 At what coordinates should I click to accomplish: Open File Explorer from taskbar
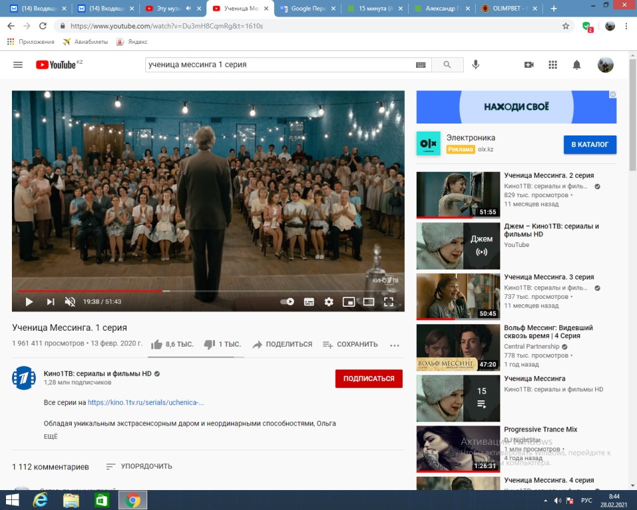(71, 500)
